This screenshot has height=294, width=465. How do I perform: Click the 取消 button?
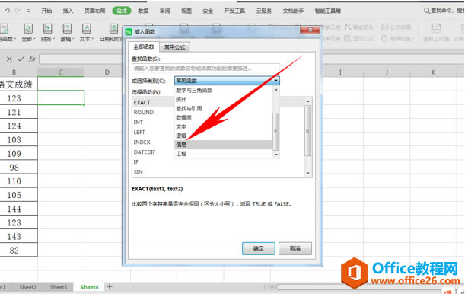[295, 248]
